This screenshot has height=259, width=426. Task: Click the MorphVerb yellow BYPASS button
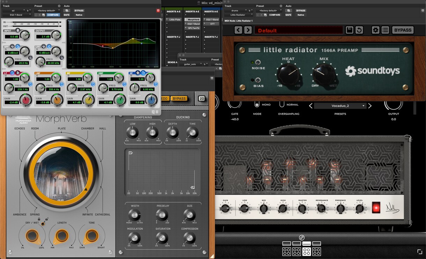point(179,99)
